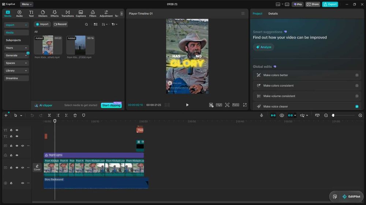Enter fullscreen player preview
The width and height of the screenshot is (366, 205).
[x=245, y=105]
